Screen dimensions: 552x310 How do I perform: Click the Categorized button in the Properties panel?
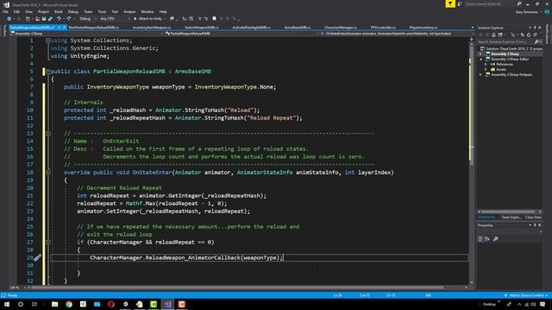[480, 239]
